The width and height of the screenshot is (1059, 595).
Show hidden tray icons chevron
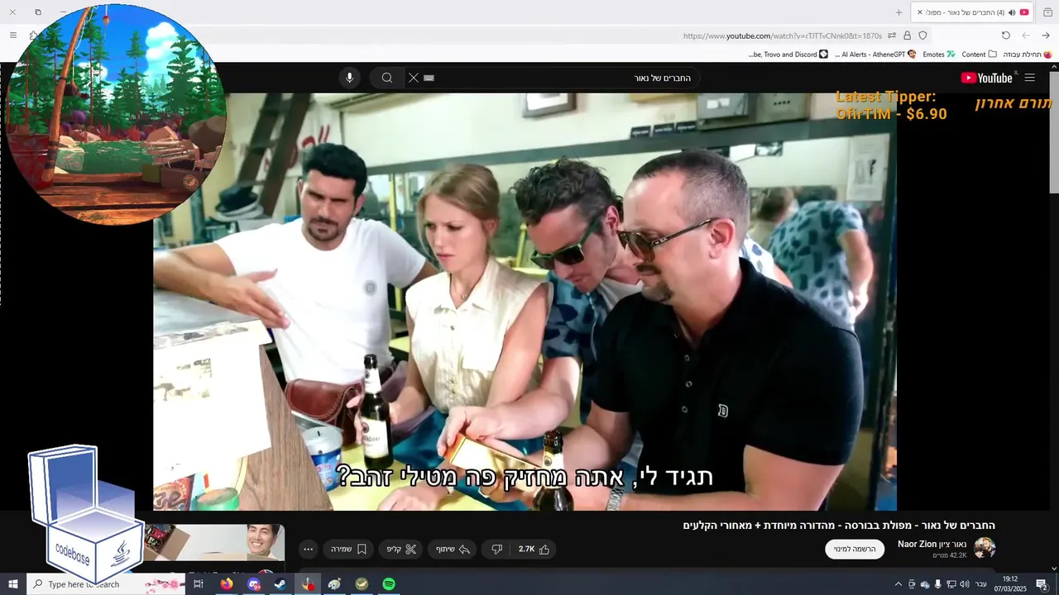point(898,584)
